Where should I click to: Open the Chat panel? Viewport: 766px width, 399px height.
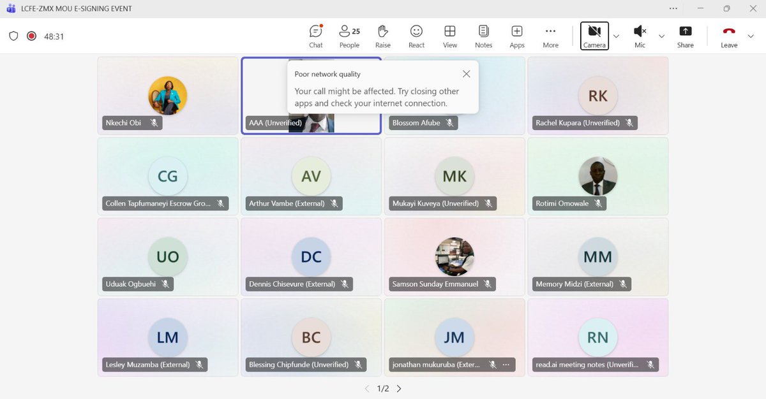tap(316, 36)
